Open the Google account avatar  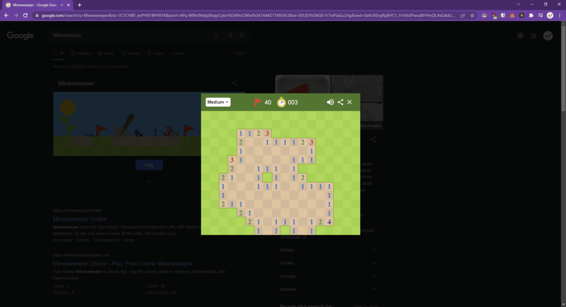(548, 36)
